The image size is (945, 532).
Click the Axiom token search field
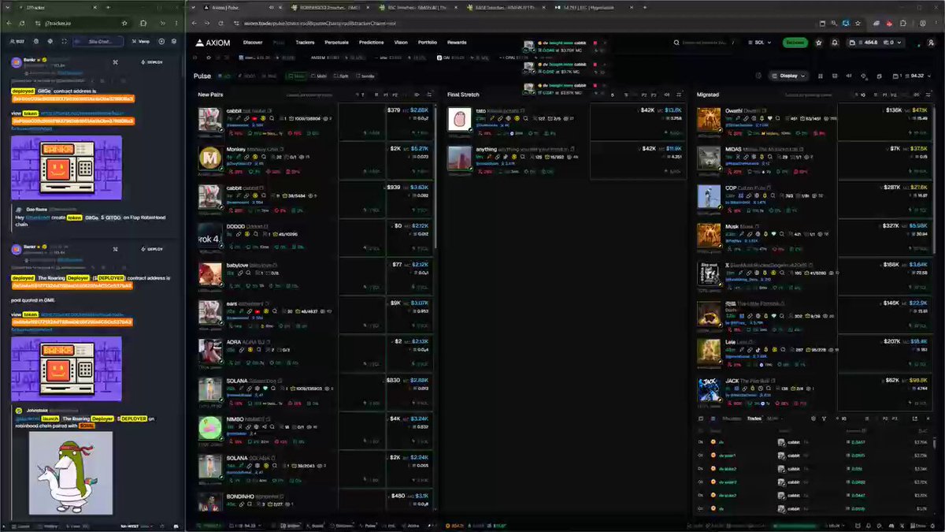706,43
